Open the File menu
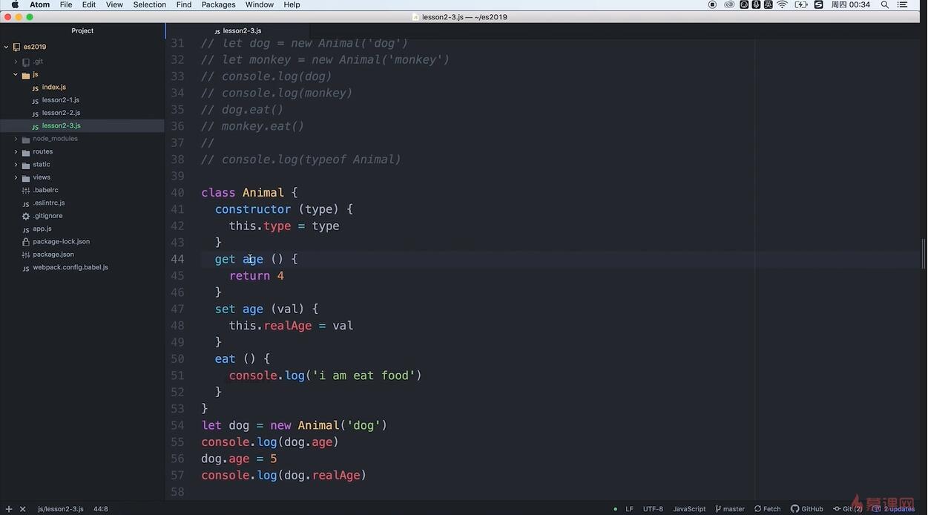This screenshot has height=515, width=928. 66,4
